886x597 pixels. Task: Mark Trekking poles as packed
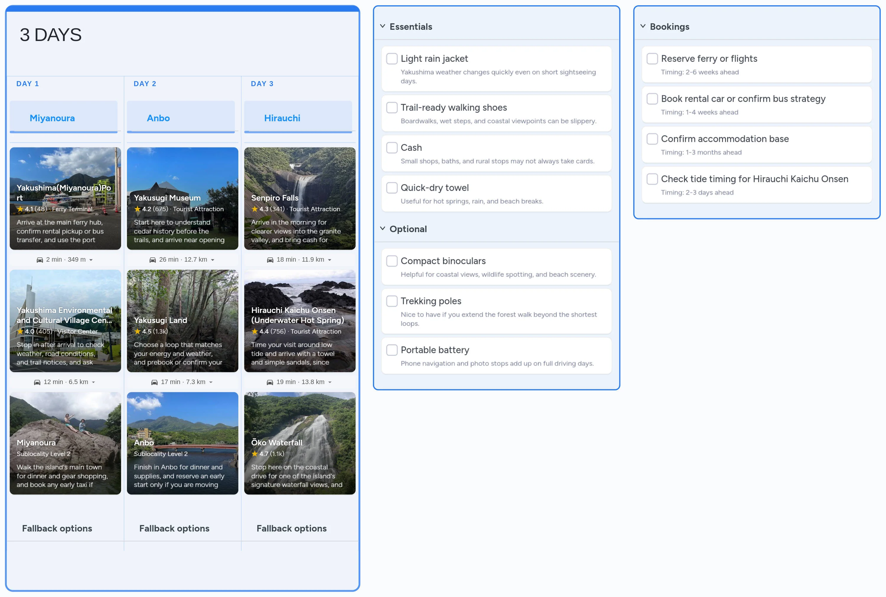click(x=392, y=301)
